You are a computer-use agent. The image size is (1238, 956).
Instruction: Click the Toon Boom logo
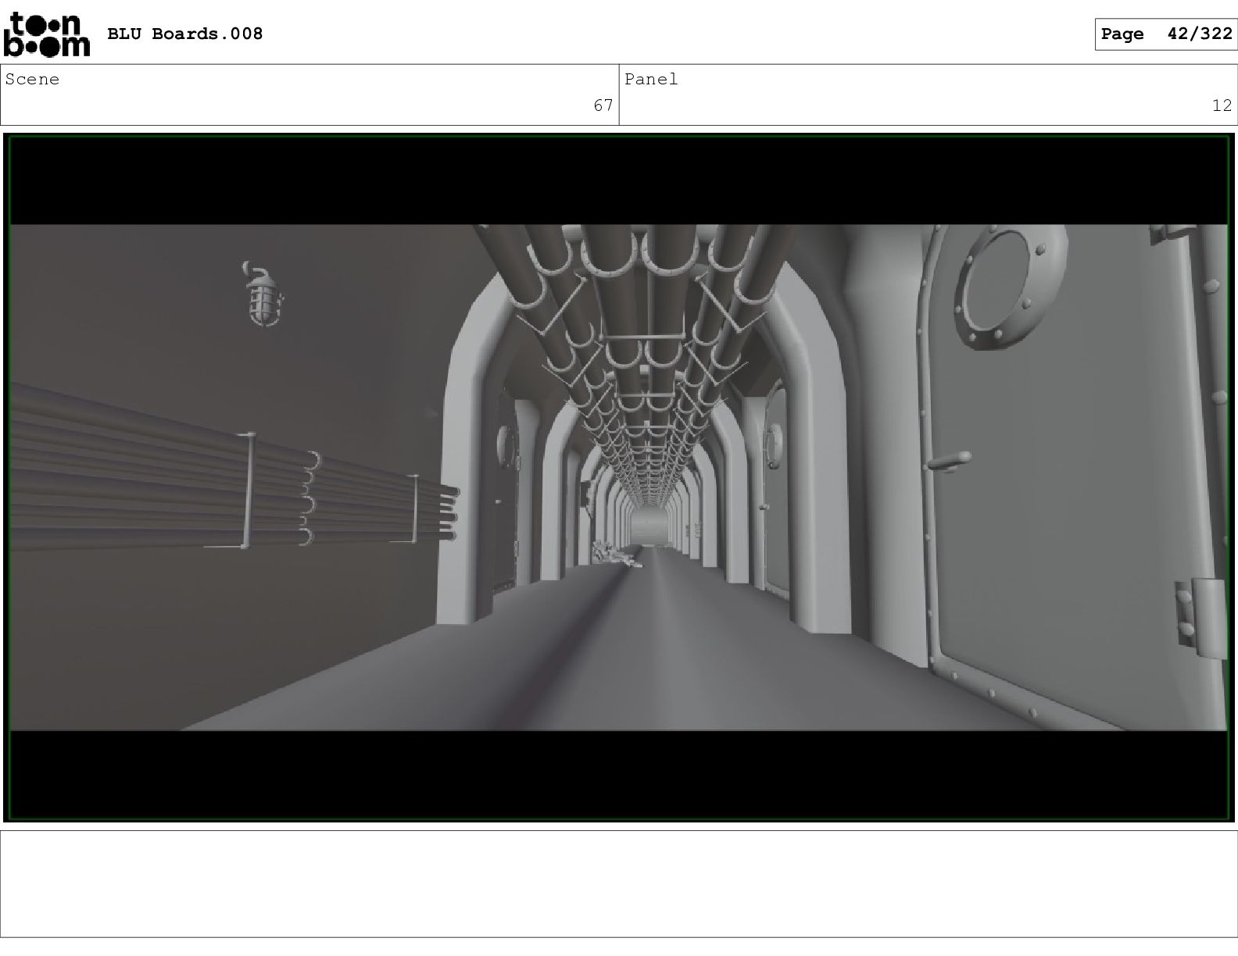coord(47,34)
